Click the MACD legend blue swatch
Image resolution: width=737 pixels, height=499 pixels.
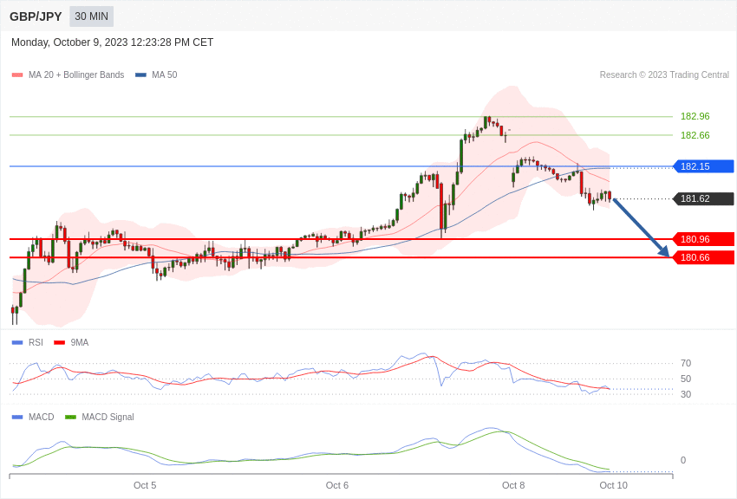[x=17, y=417]
